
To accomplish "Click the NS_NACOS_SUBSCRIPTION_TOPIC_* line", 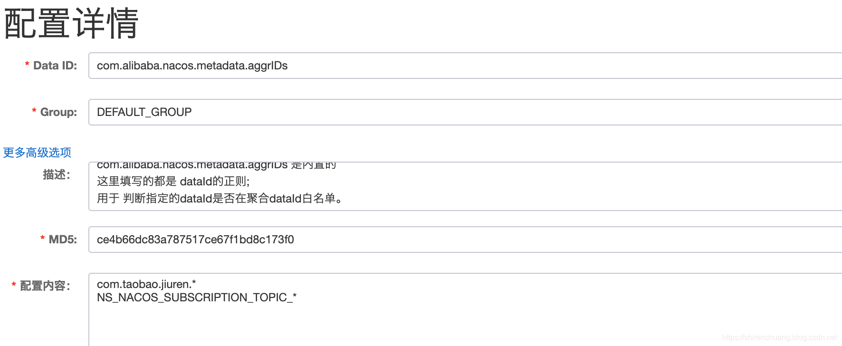I will coord(196,298).
